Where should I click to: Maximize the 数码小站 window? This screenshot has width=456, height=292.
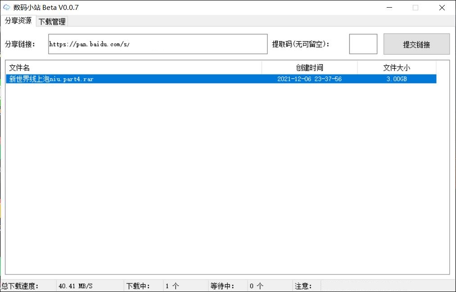[415, 8]
